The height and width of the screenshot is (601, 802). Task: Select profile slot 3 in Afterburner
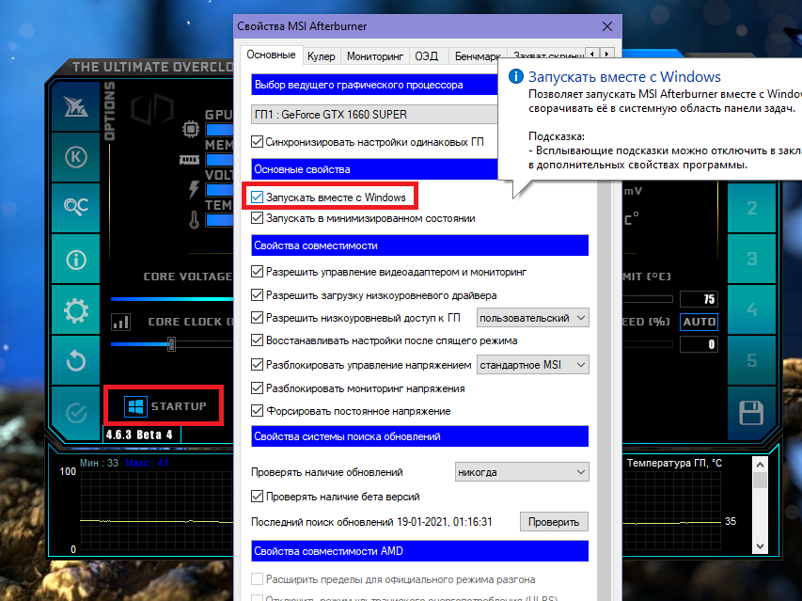pyautogui.click(x=751, y=259)
